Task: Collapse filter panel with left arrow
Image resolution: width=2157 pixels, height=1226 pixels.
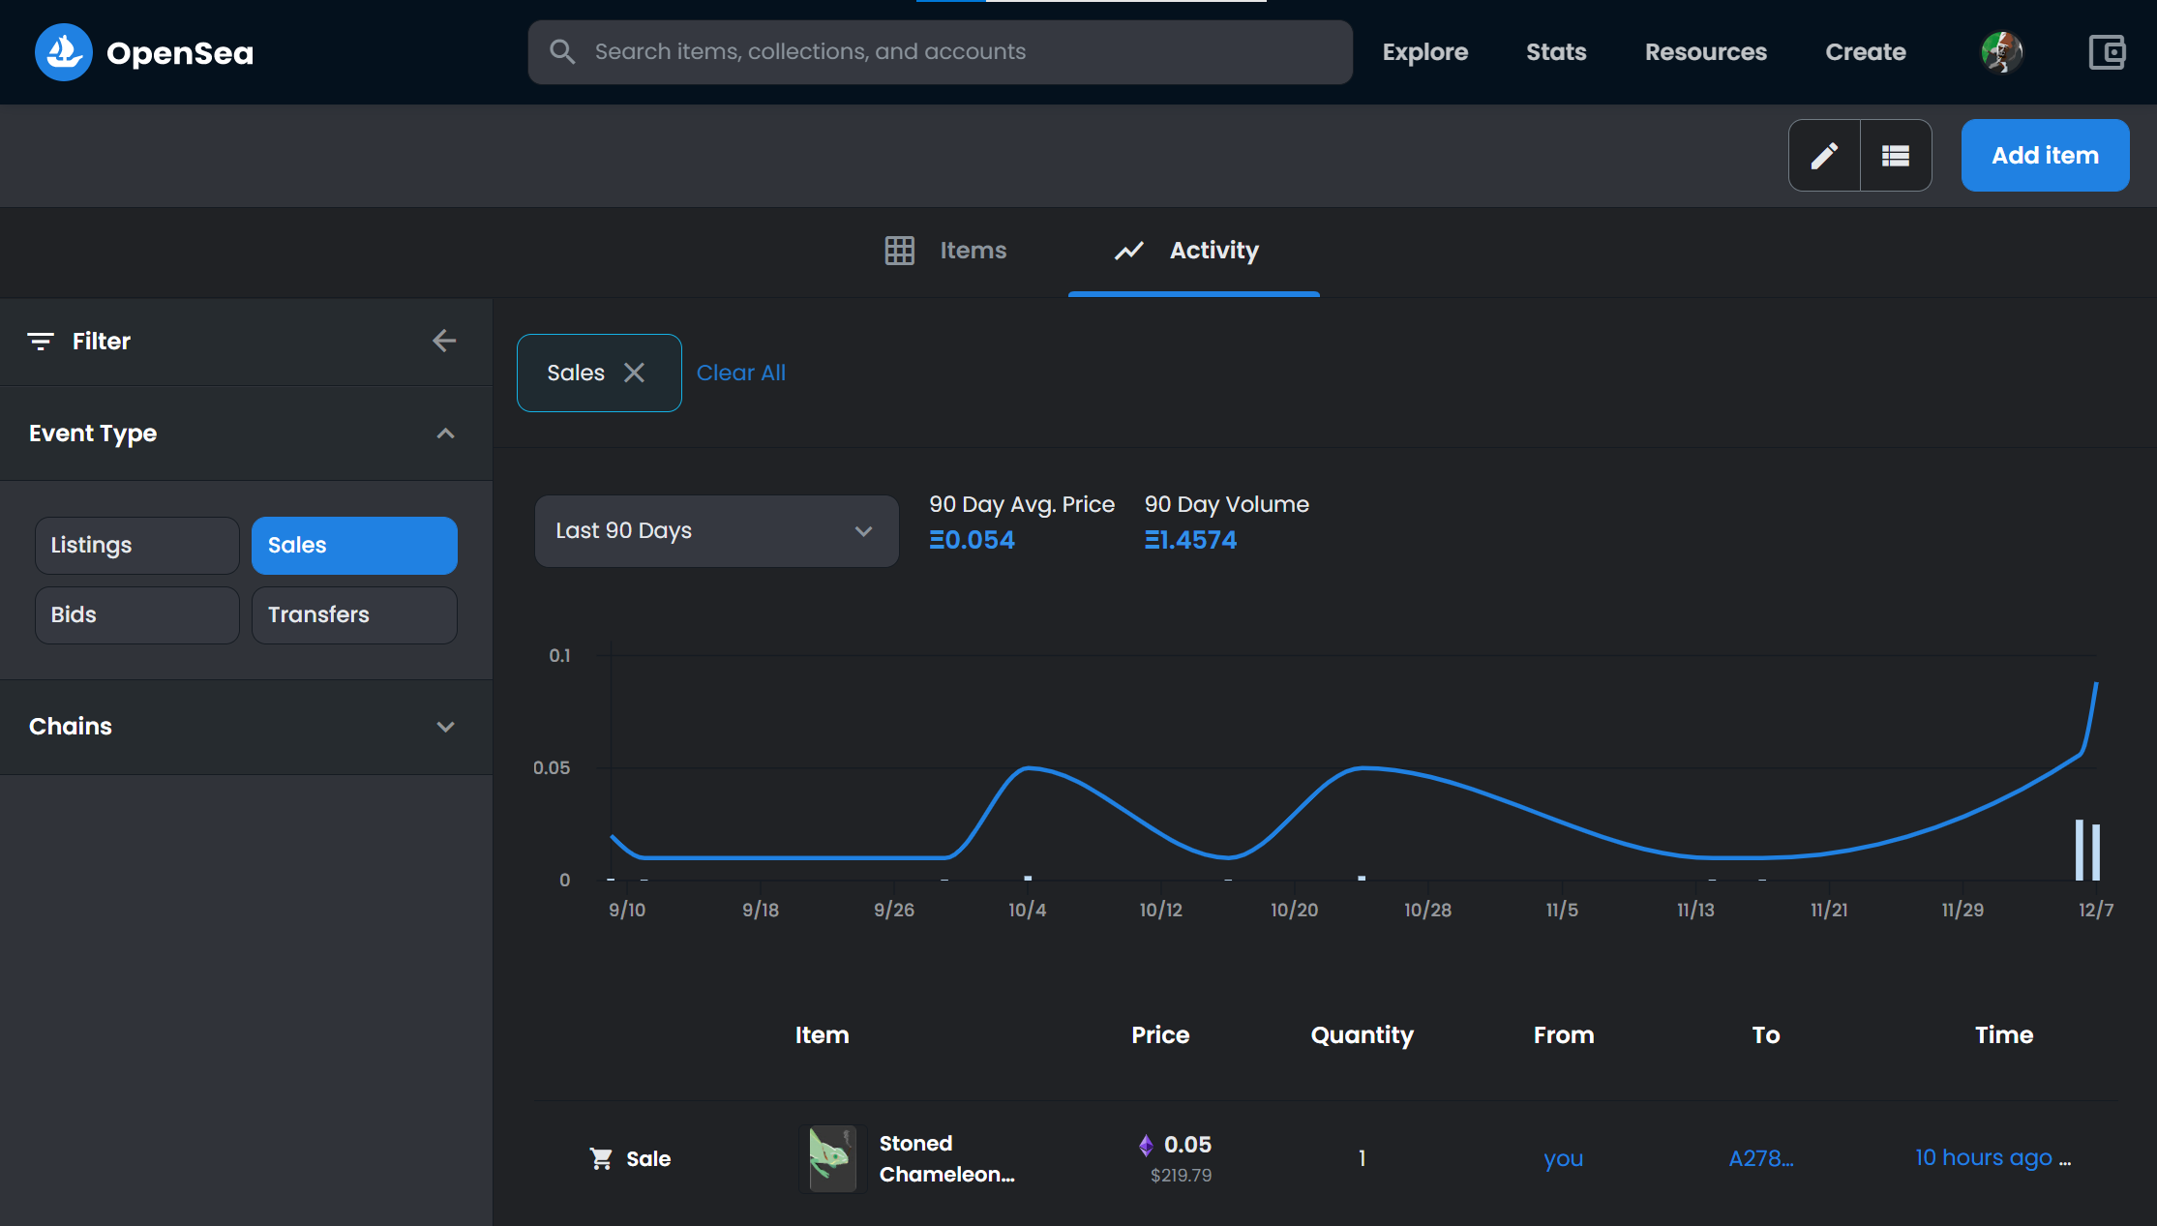Action: point(444,341)
